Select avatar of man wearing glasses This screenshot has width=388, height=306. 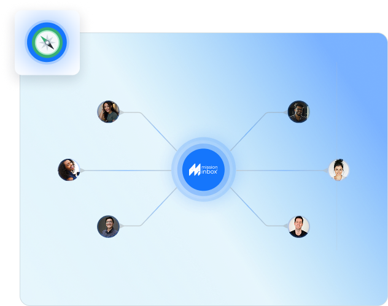pos(109,226)
